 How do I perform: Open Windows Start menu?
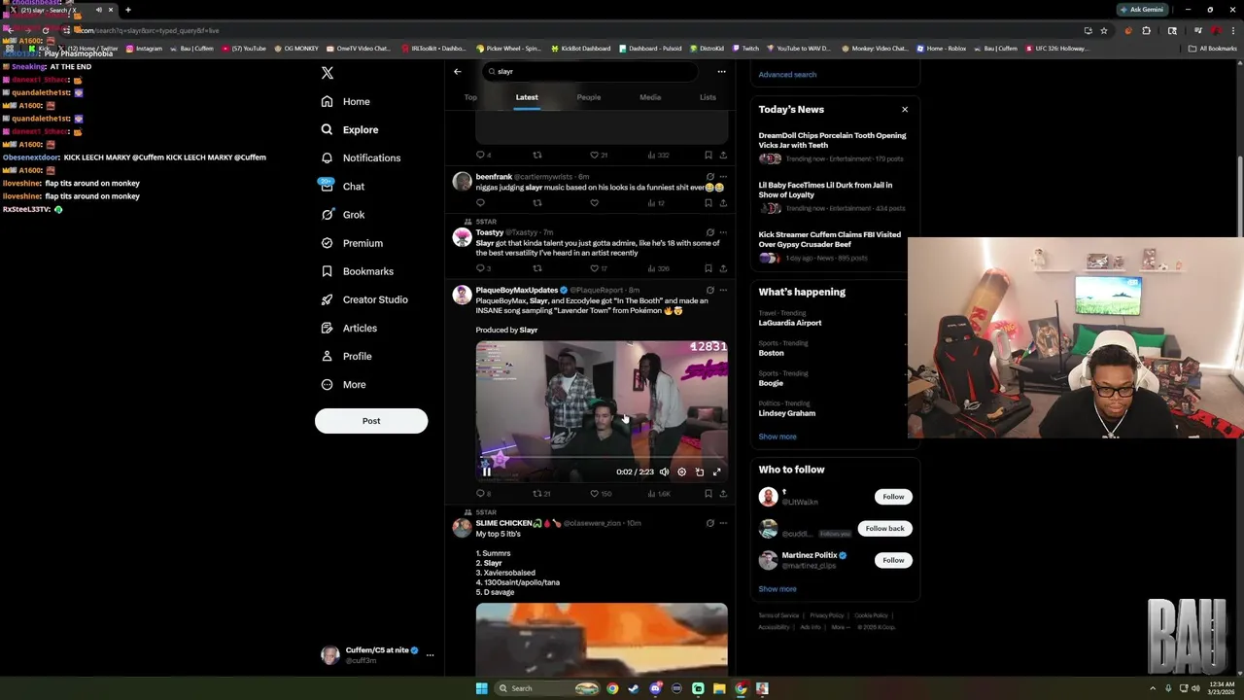[x=481, y=688]
